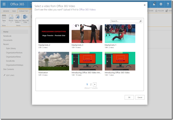
Task: Click the Martial Arts 3 title
Action: [77, 45]
